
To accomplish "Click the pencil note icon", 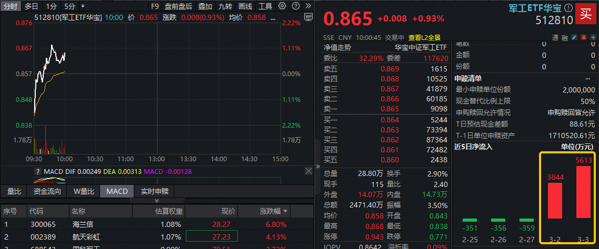I will pyautogui.click(x=575, y=38).
